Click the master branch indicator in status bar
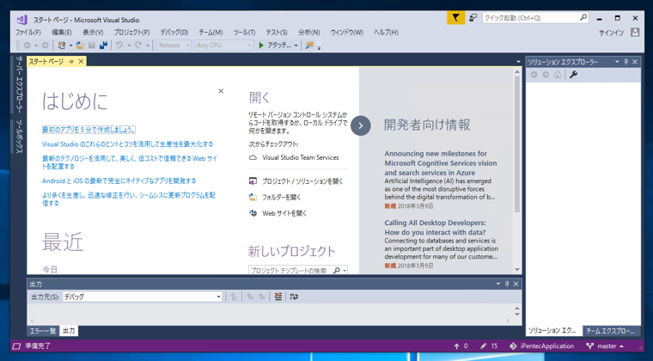Image resolution: width=653 pixels, height=361 pixels. tap(605, 346)
